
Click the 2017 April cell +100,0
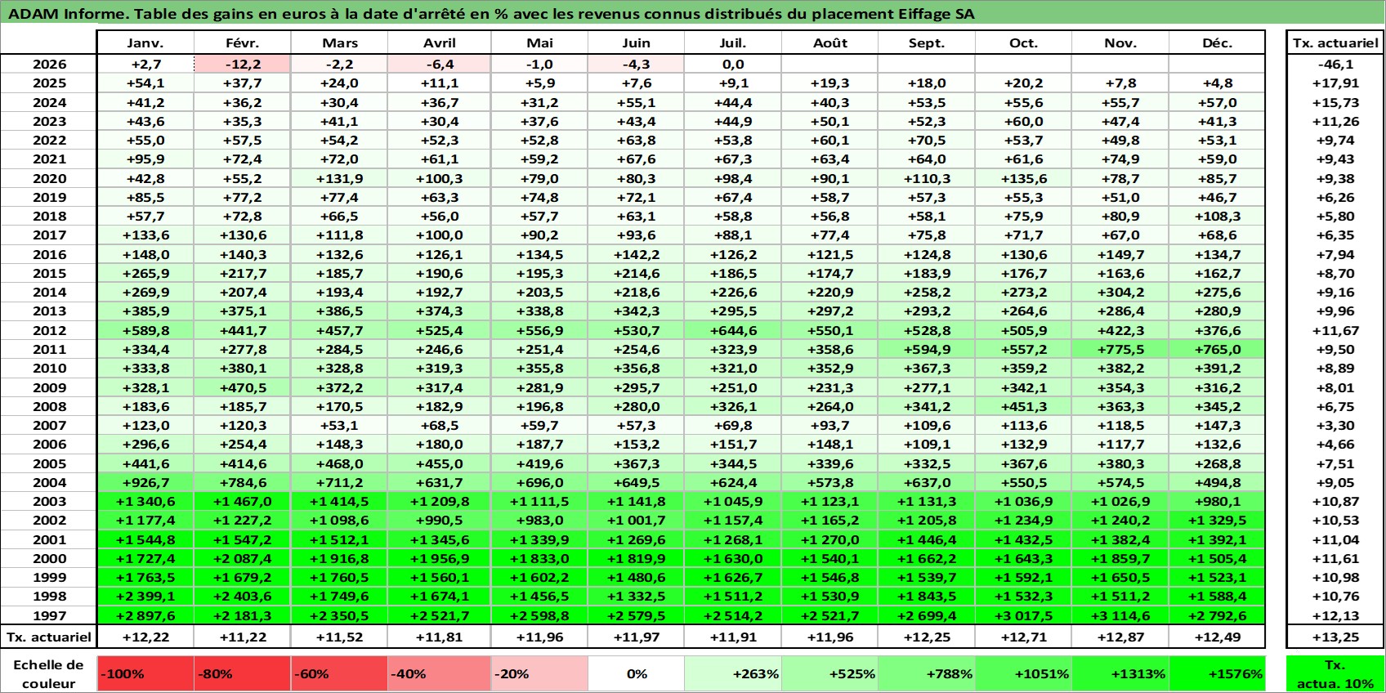click(440, 235)
